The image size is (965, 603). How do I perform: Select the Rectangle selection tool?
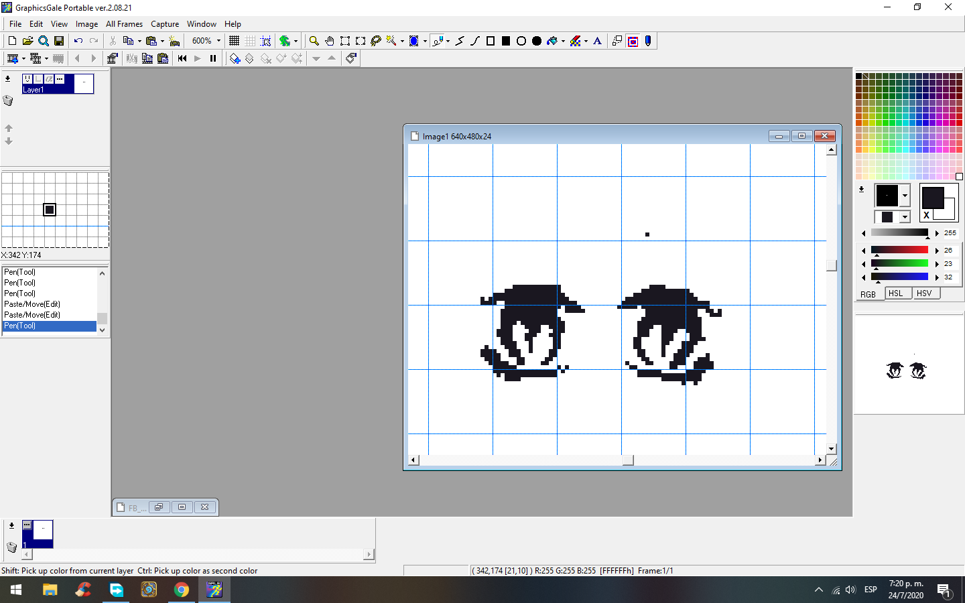(x=344, y=41)
